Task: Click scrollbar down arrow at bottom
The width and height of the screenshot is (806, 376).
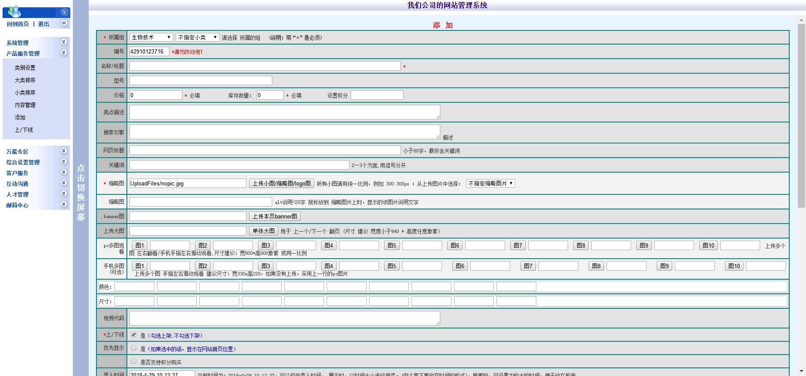Action: (801, 371)
